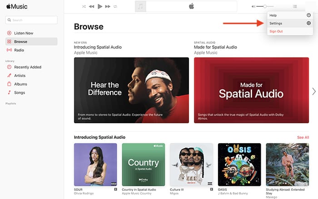Click the J Balvin & Bad Bunny link
The height and width of the screenshot is (199, 318).
click(x=233, y=193)
